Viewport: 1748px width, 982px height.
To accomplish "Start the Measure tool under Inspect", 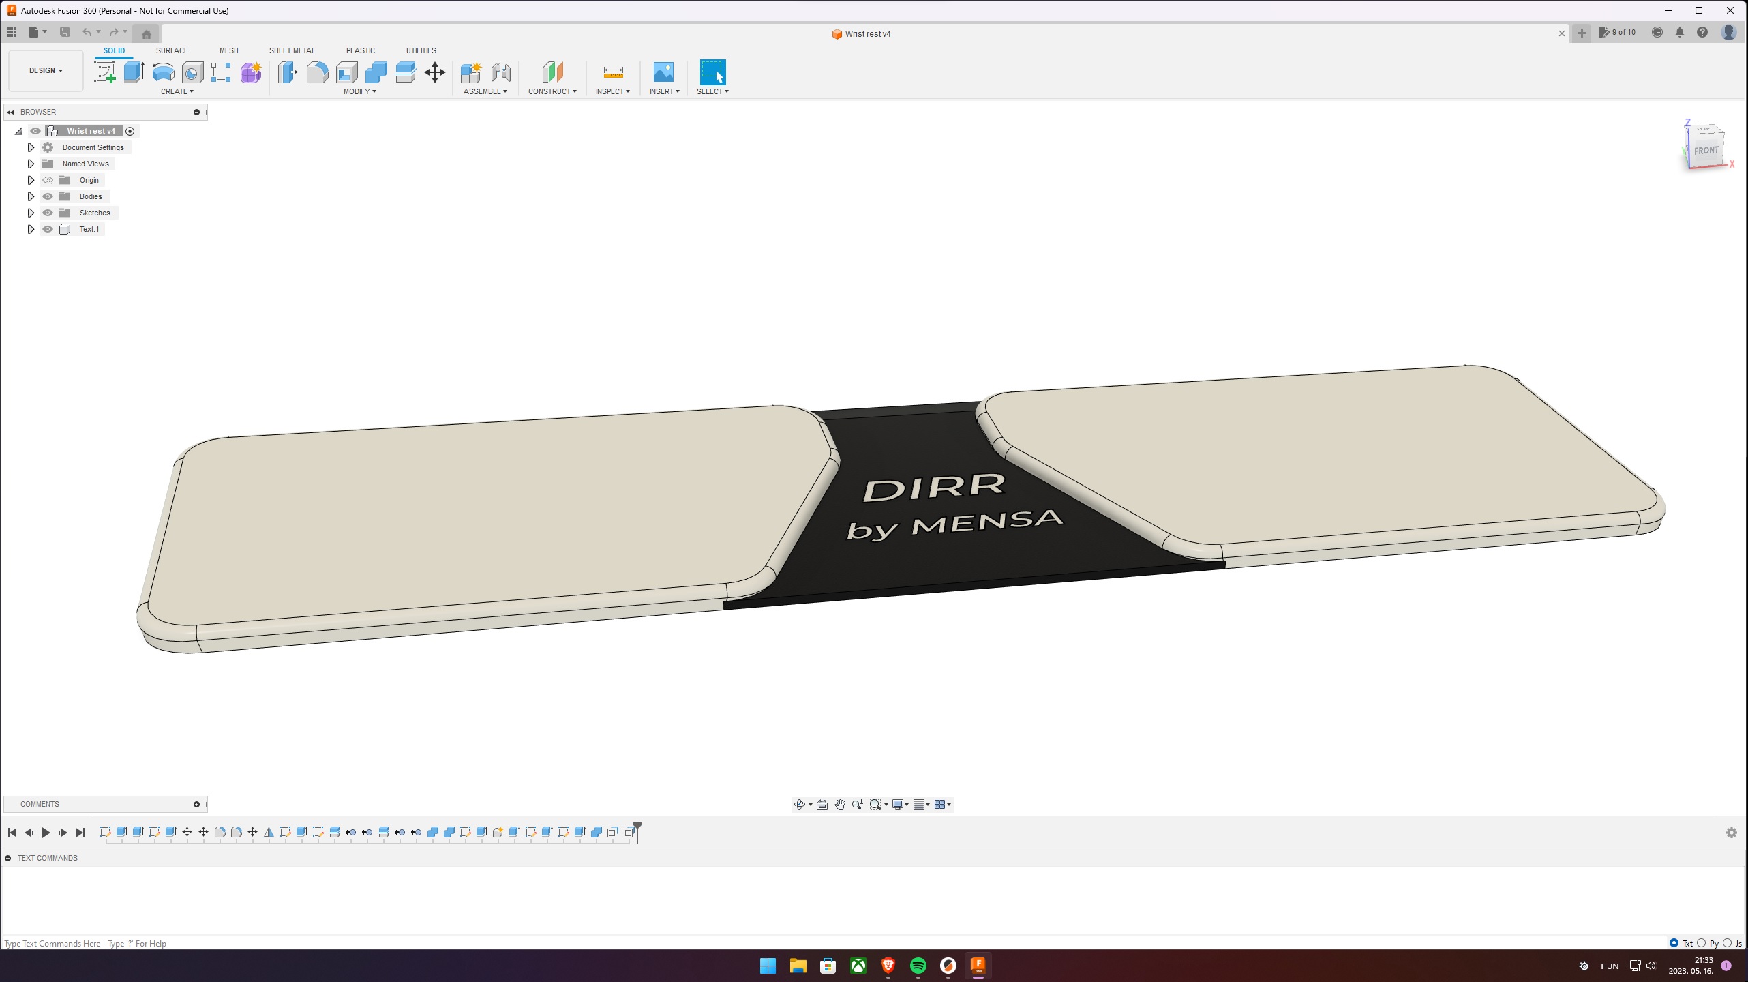I will coord(613,72).
